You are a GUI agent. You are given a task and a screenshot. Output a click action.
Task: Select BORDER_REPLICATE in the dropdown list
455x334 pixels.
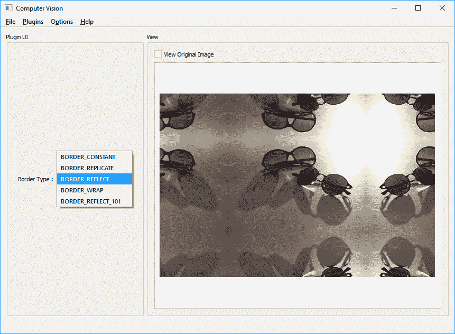coord(87,168)
